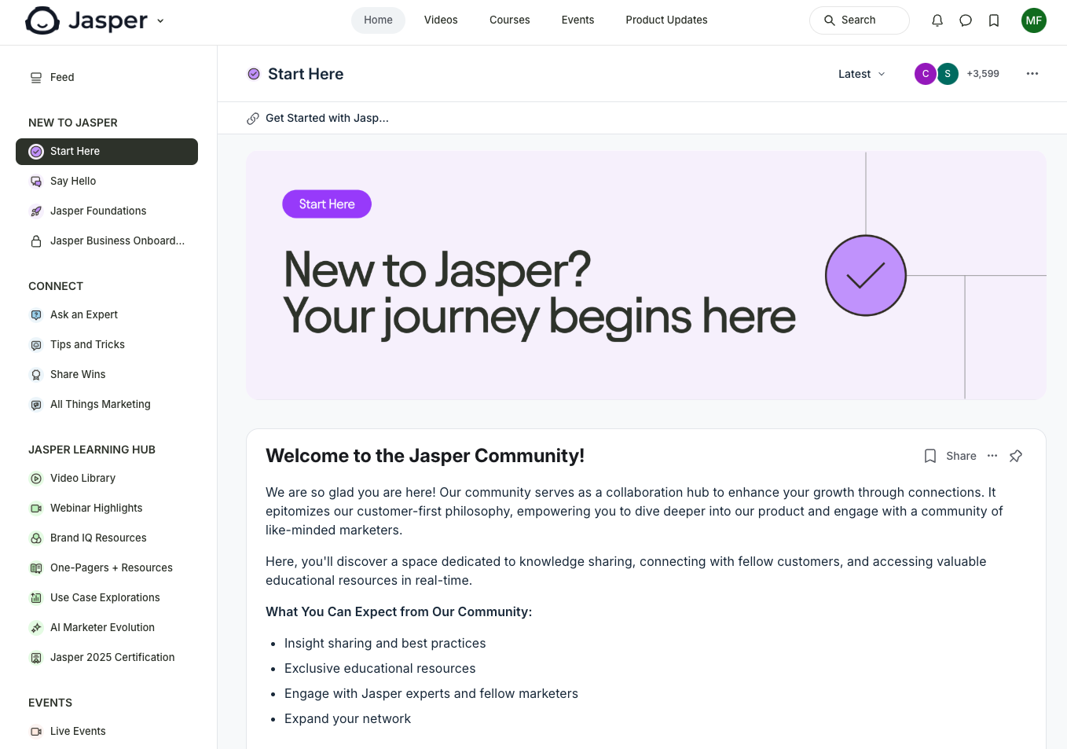Click the +3,599 members count
This screenshot has width=1067, height=749.
pos(983,74)
